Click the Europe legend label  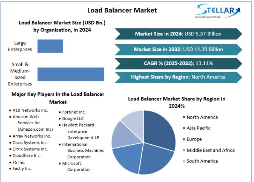[194, 139]
